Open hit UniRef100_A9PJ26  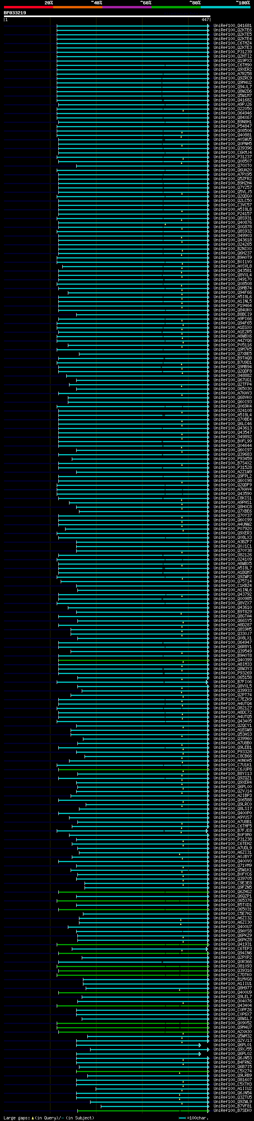click(x=232, y=105)
